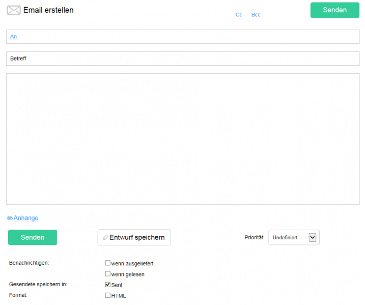
Task: Click into the Betreff subject field
Action: point(183,59)
